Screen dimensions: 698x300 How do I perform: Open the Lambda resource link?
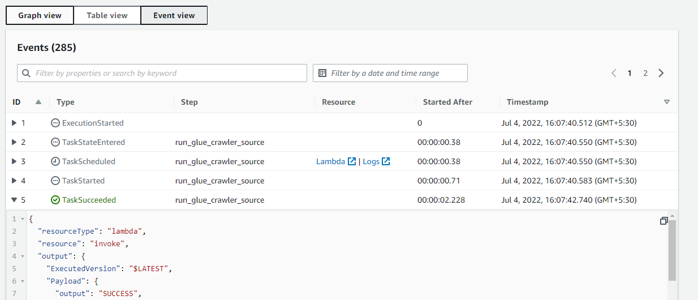pyautogui.click(x=331, y=161)
